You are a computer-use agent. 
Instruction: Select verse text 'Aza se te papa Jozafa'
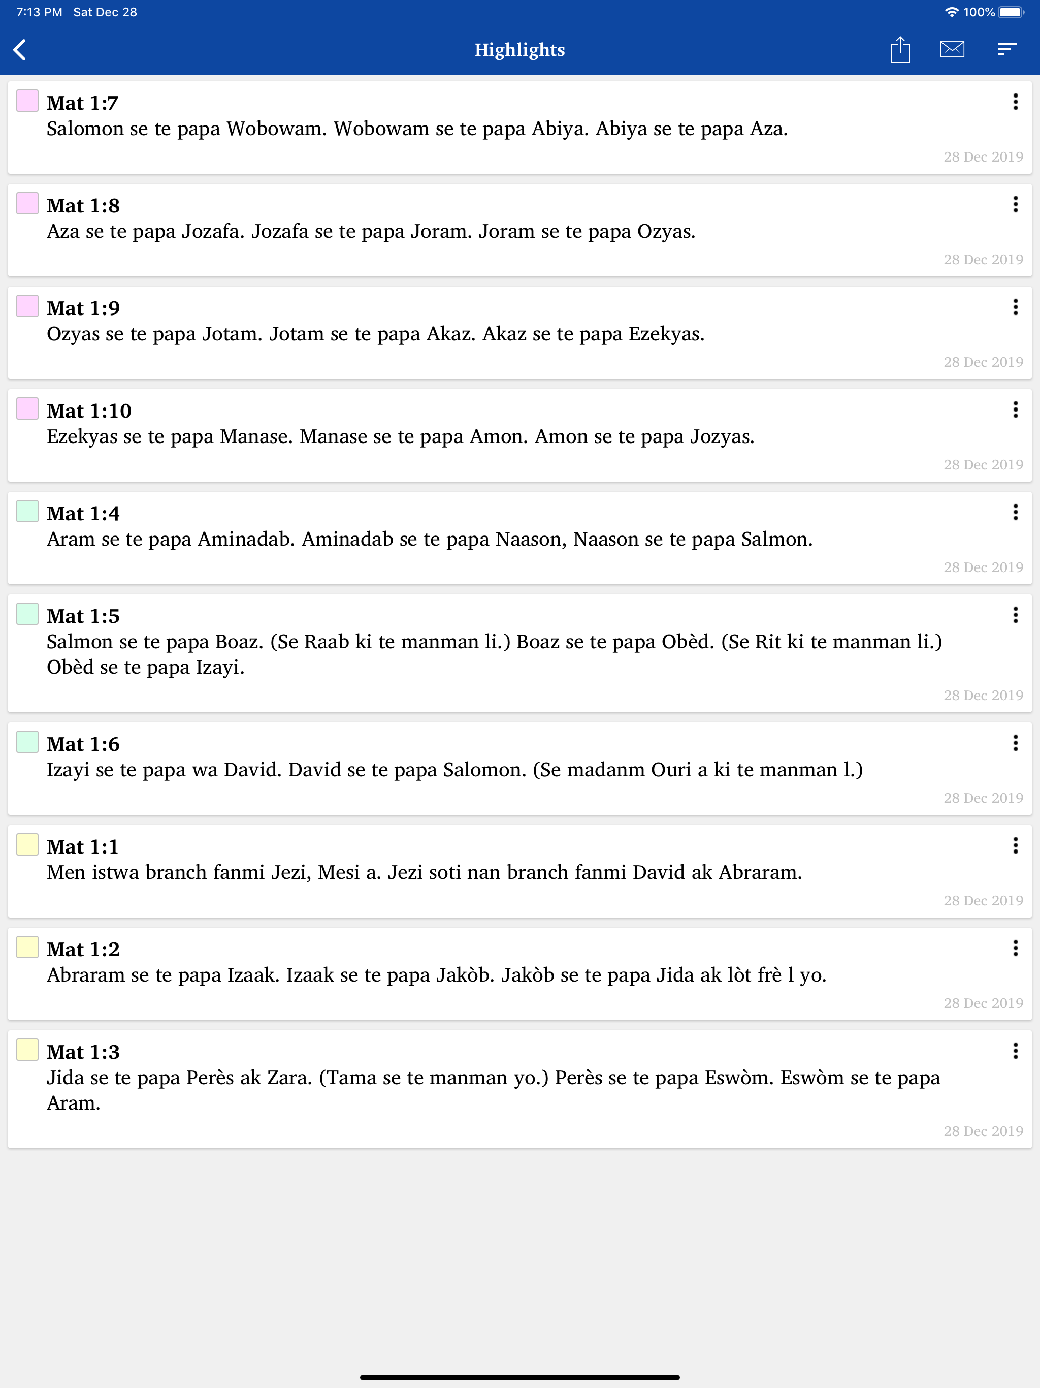[143, 232]
